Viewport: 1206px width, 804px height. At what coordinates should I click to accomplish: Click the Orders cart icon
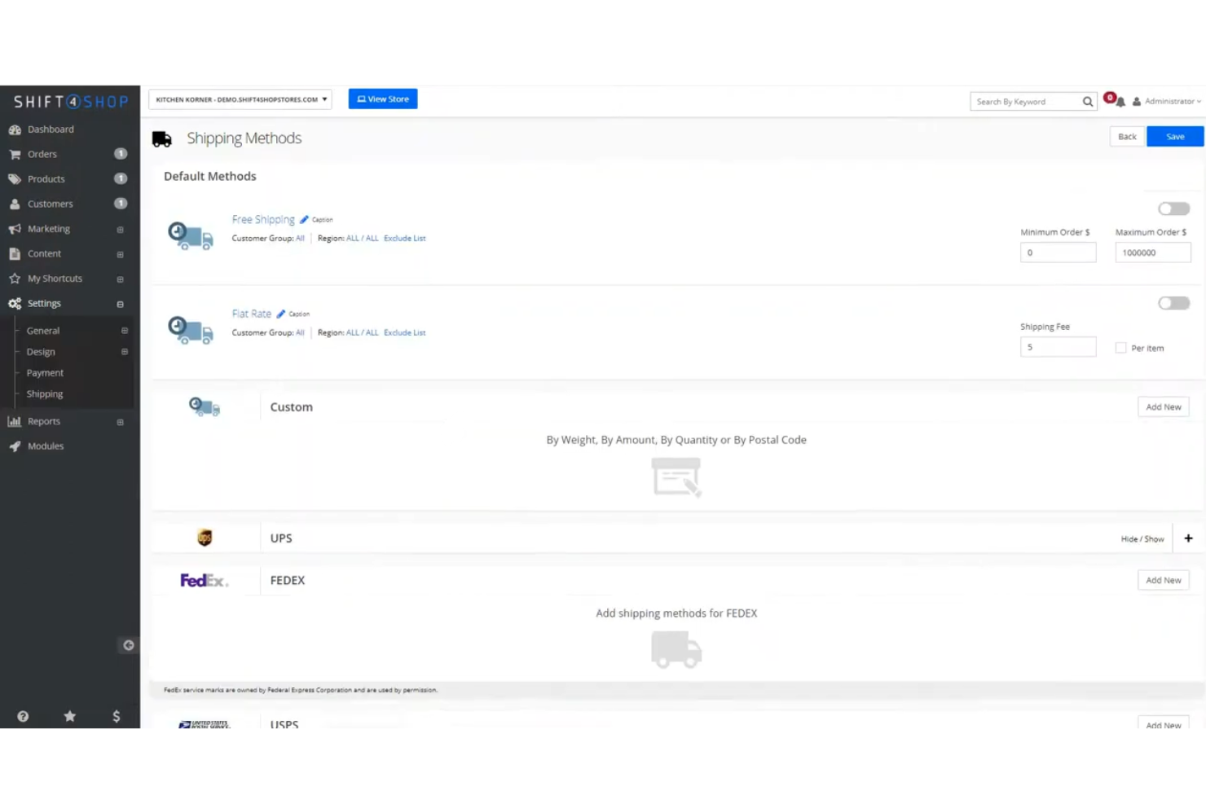15,154
